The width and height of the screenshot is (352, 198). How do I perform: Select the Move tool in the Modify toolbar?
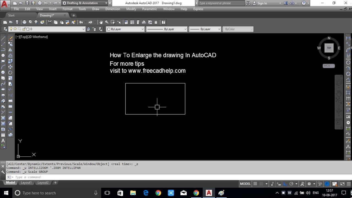click(10, 67)
